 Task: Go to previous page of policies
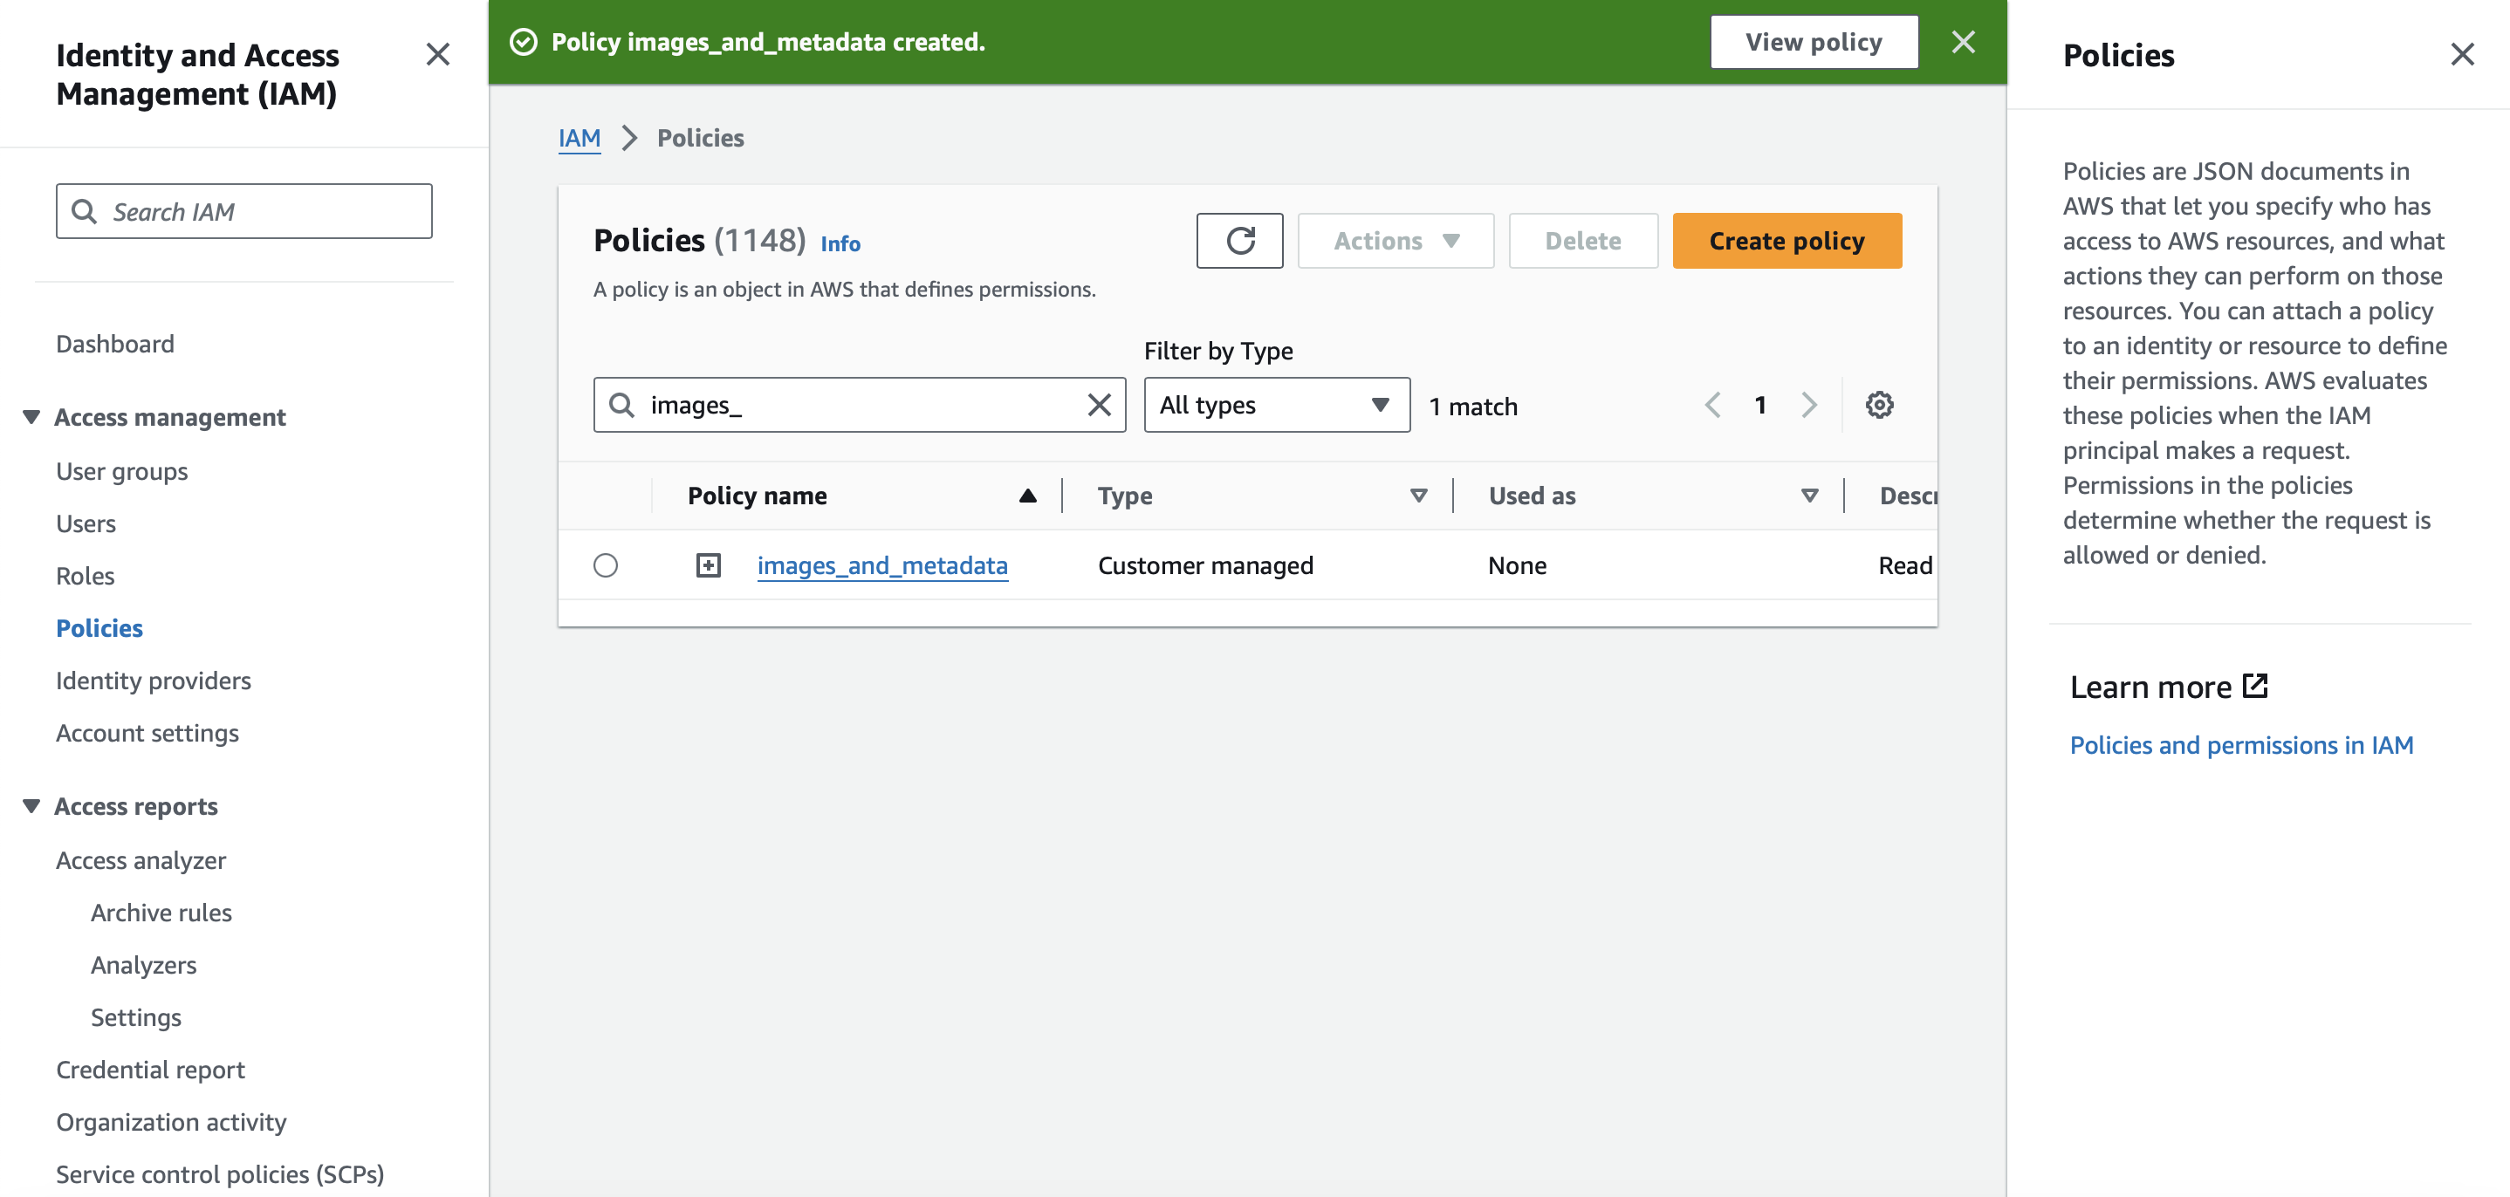(x=1712, y=405)
